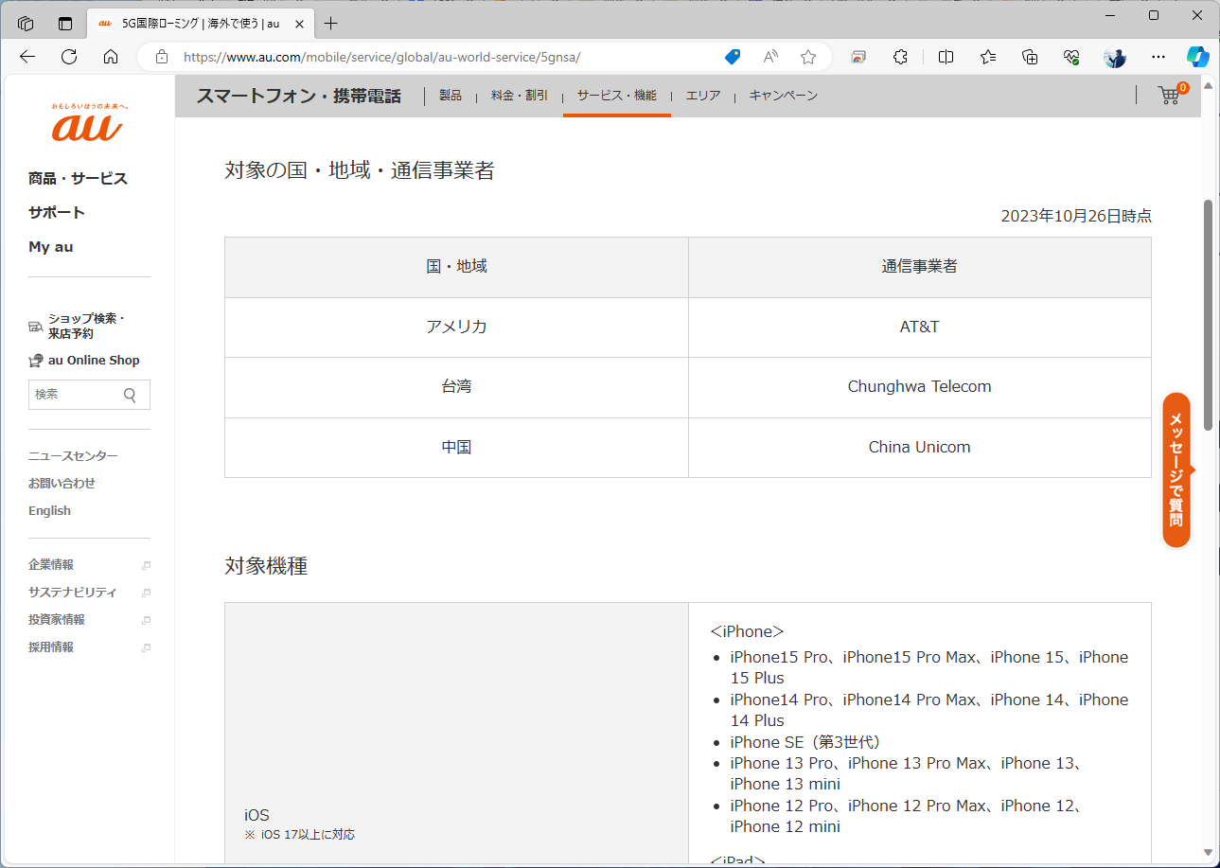
Task: Click the search magnifier icon in sidebar
Action: (x=130, y=395)
